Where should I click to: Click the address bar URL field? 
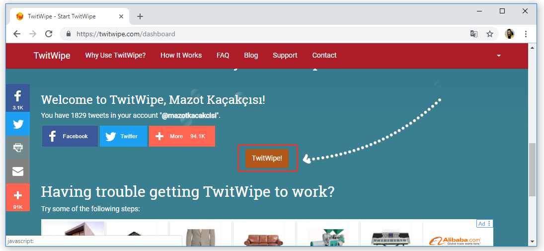tap(268, 34)
